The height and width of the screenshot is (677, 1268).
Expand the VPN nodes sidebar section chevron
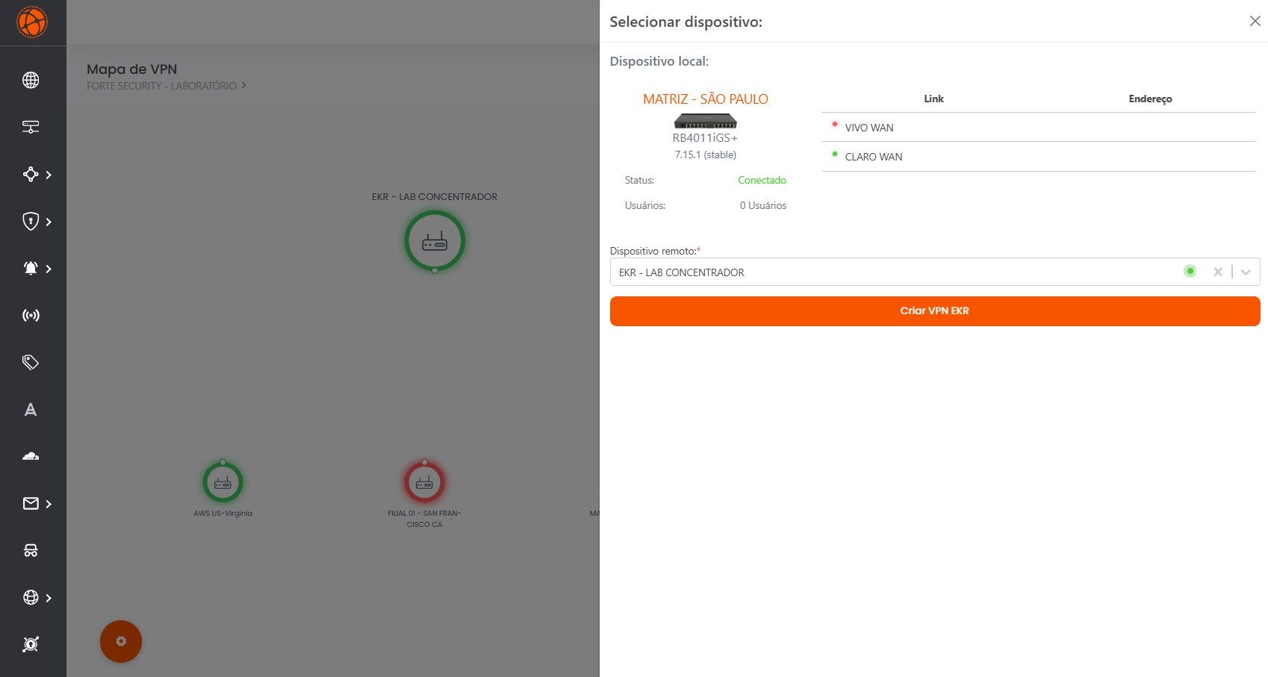49,175
